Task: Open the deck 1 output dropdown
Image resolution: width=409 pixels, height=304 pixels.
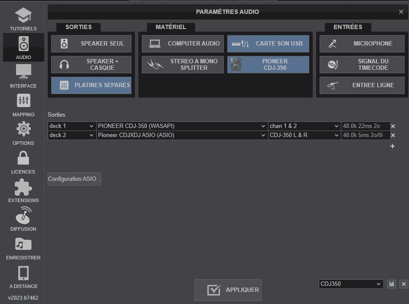Action: (72, 126)
